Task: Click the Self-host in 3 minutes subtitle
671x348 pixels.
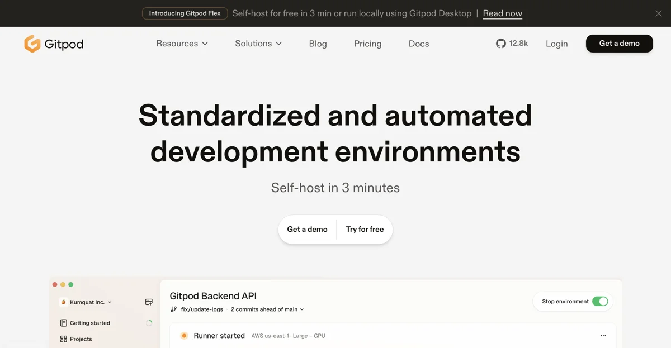Action: point(335,188)
